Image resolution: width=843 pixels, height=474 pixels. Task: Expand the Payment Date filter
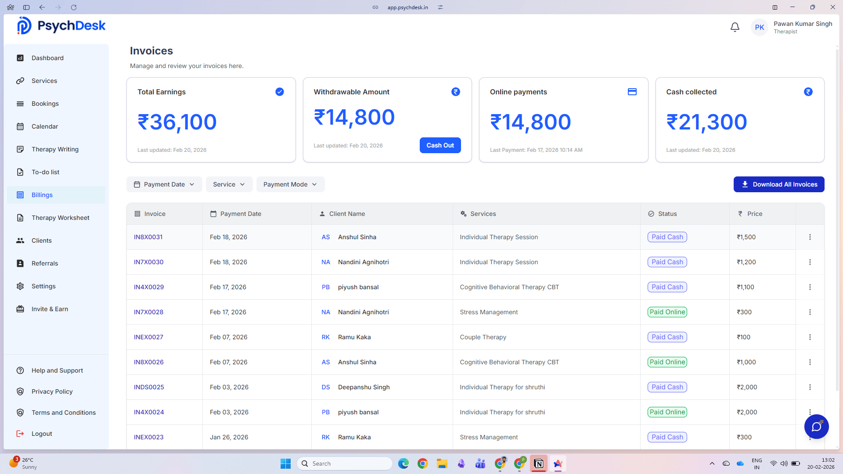(x=164, y=184)
